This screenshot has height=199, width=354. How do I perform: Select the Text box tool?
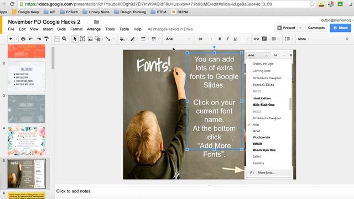82,39
